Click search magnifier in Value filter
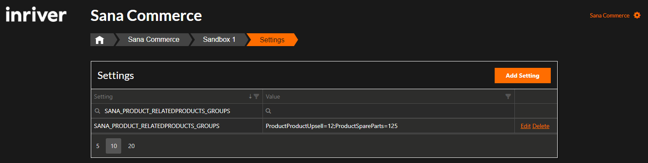This screenshot has width=648, height=163. (269, 111)
